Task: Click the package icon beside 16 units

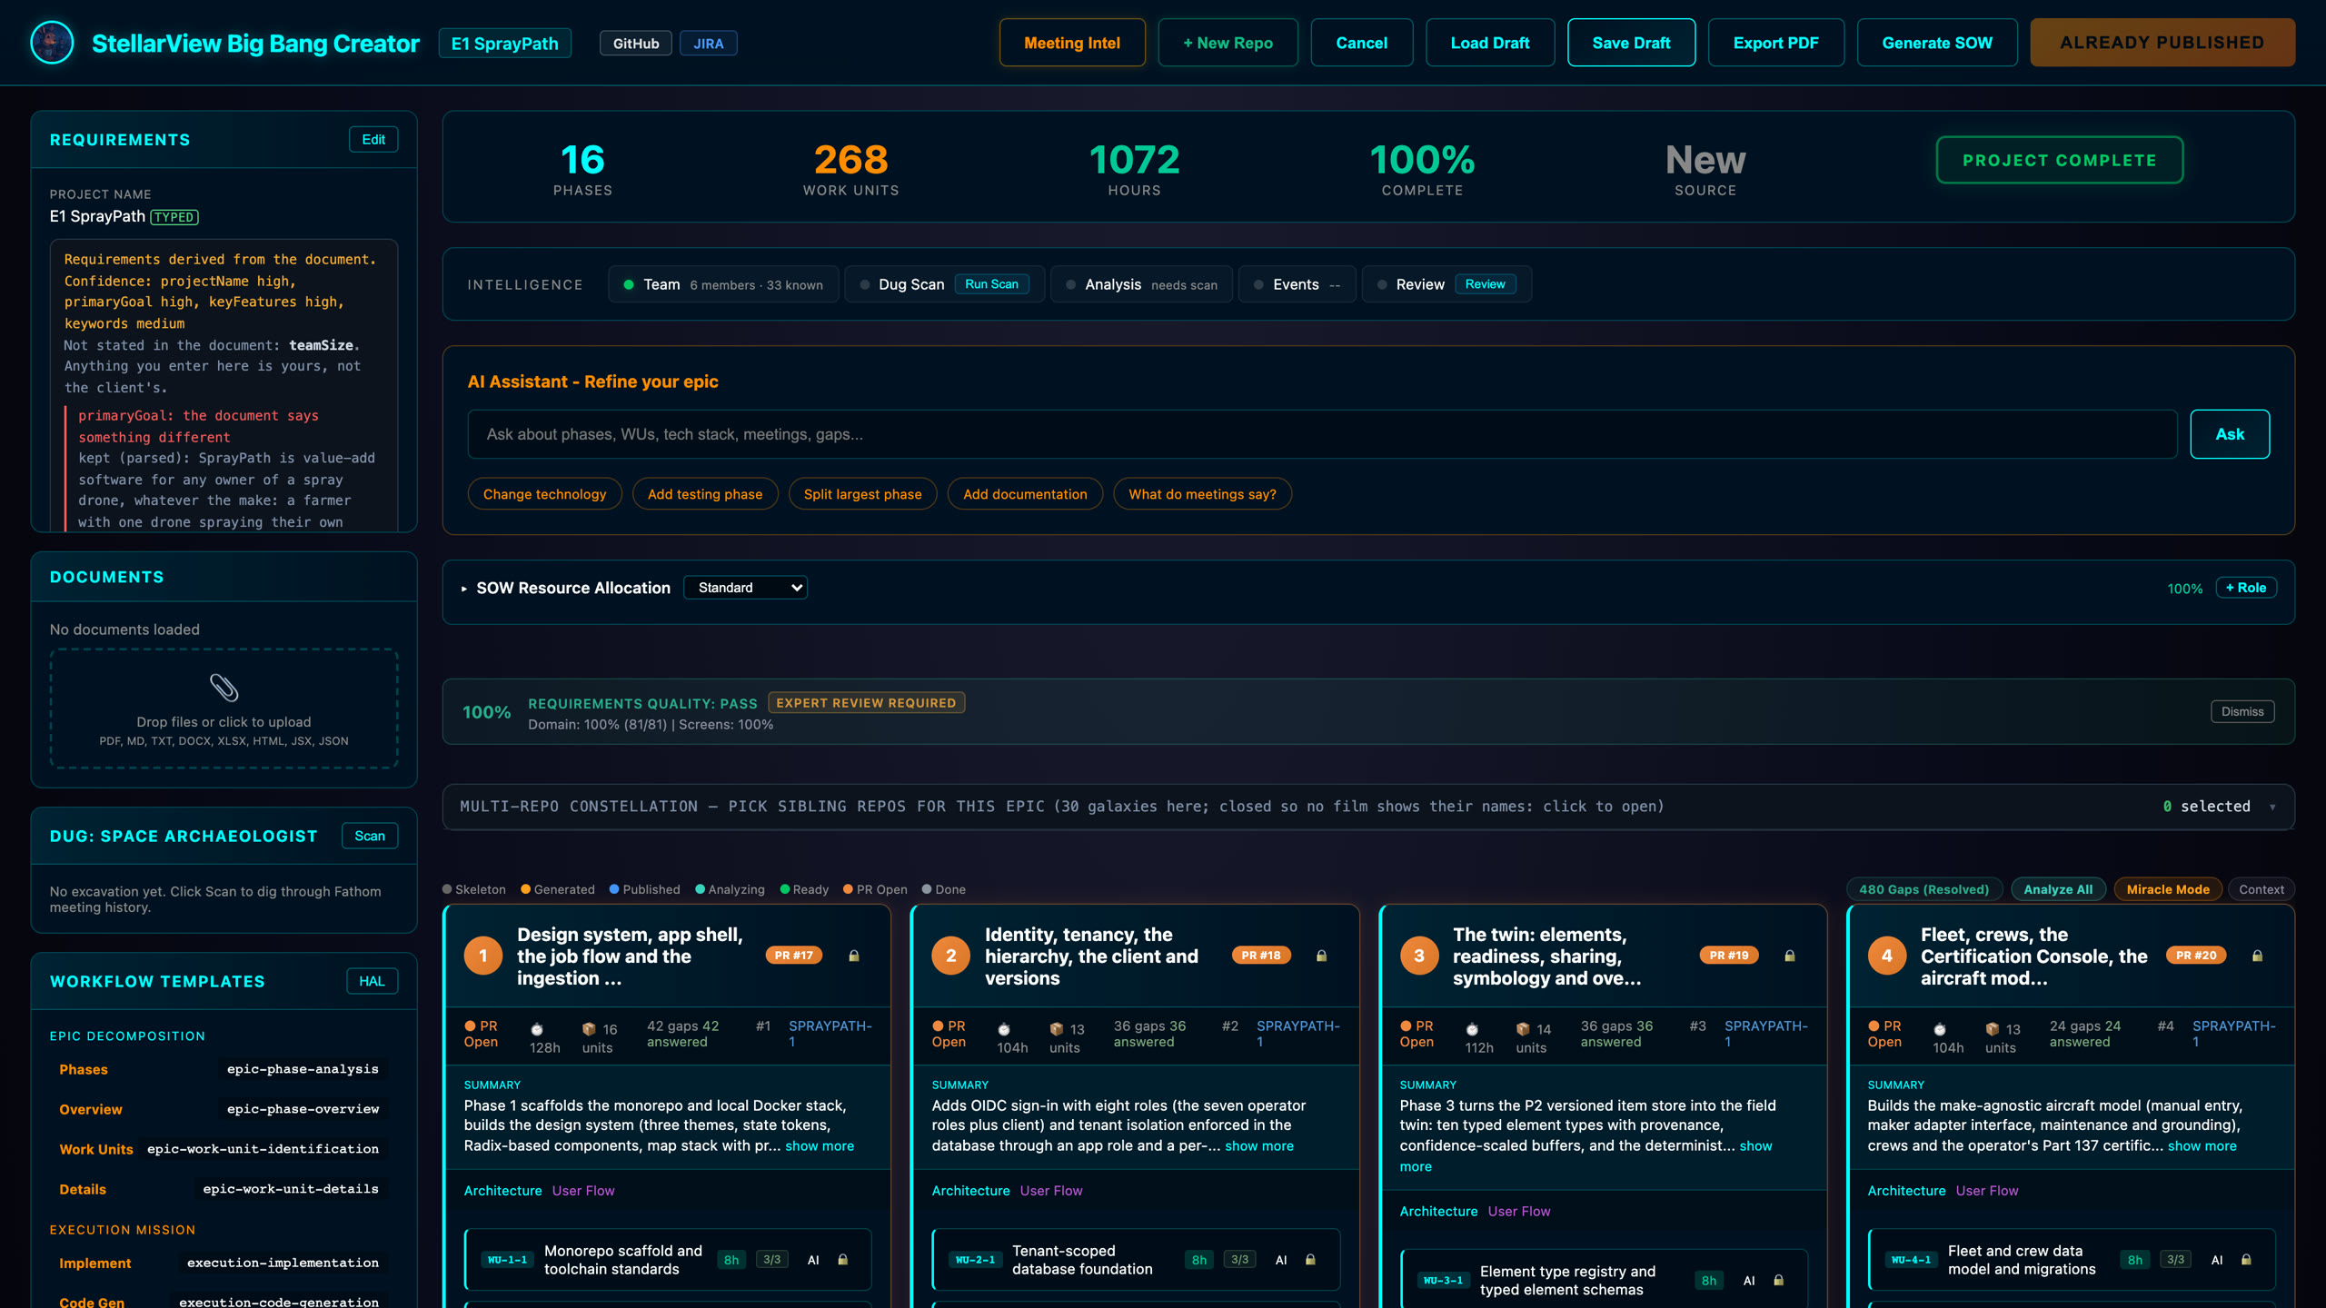Action: pyautogui.click(x=589, y=1029)
